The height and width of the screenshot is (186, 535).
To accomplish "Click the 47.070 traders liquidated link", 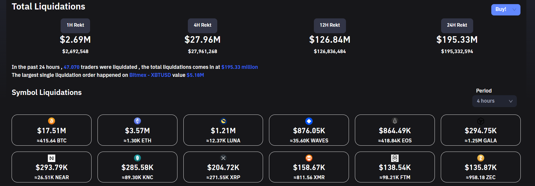I will (x=72, y=67).
